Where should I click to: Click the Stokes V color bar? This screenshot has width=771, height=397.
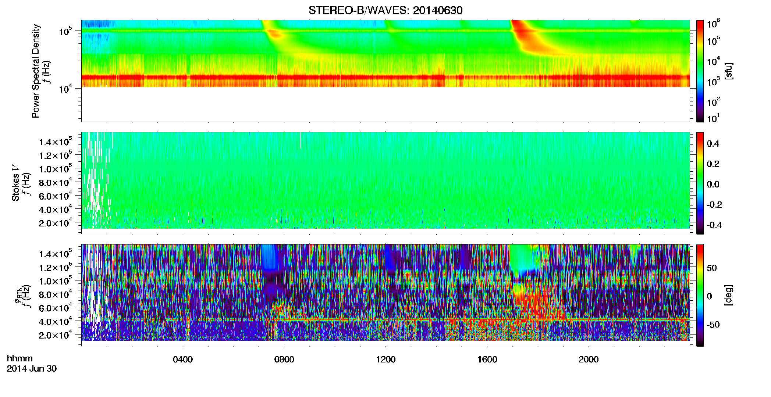tap(700, 183)
